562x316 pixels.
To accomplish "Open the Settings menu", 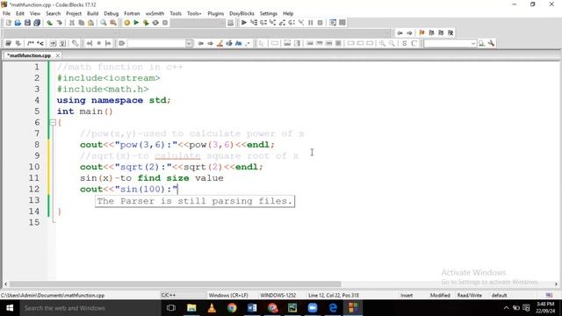I will (x=269, y=14).
